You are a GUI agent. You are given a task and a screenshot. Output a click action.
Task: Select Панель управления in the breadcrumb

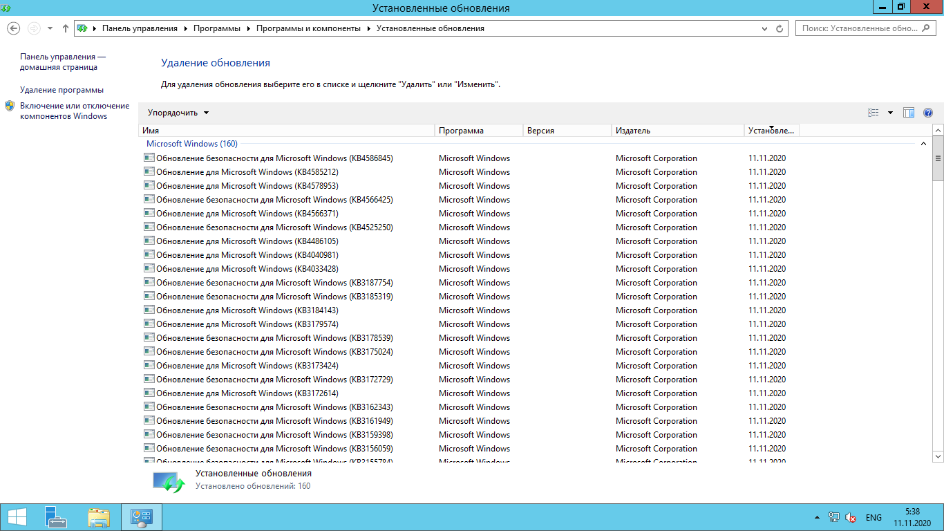tap(140, 28)
